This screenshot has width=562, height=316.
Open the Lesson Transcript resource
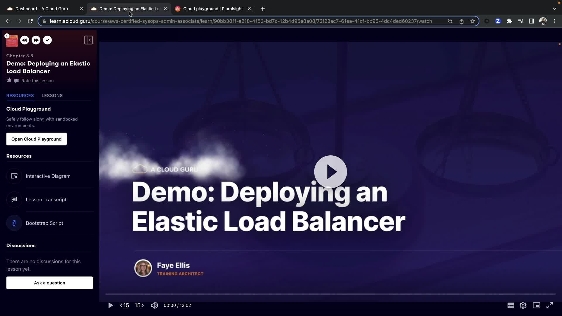click(46, 200)
